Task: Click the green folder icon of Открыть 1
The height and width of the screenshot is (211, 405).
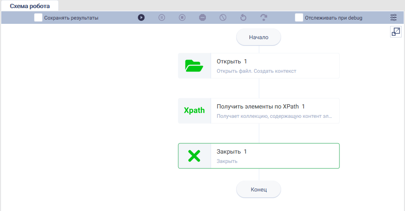Action: tap(194, 66)
